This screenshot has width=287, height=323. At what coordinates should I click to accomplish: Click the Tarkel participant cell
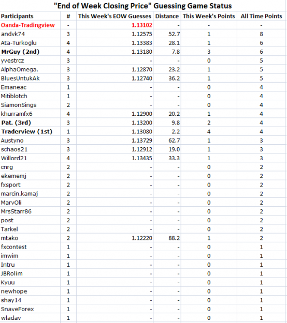coord(9,229)
